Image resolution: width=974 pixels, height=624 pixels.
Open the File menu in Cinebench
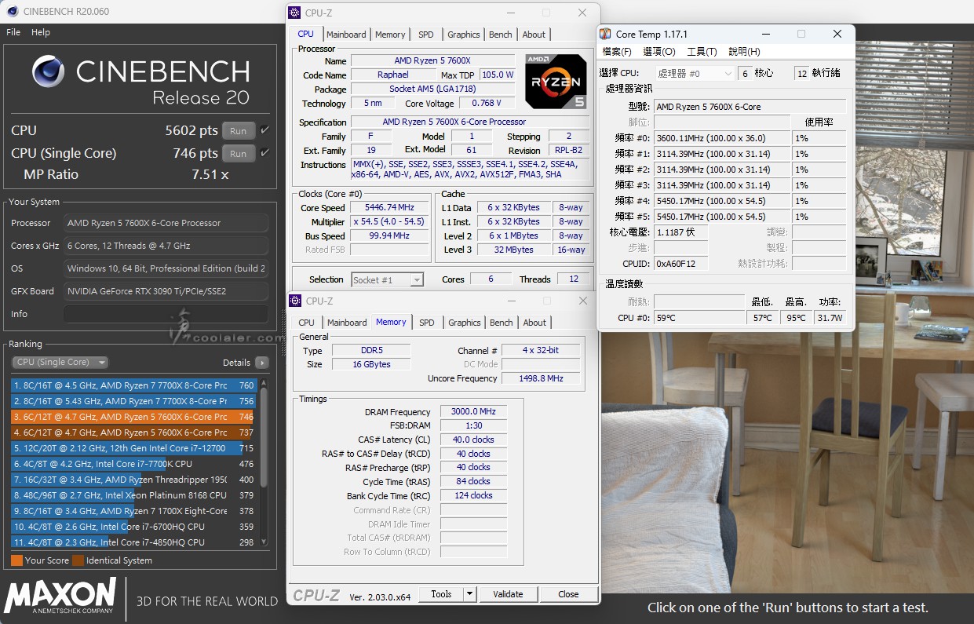[x=13, y=32]
